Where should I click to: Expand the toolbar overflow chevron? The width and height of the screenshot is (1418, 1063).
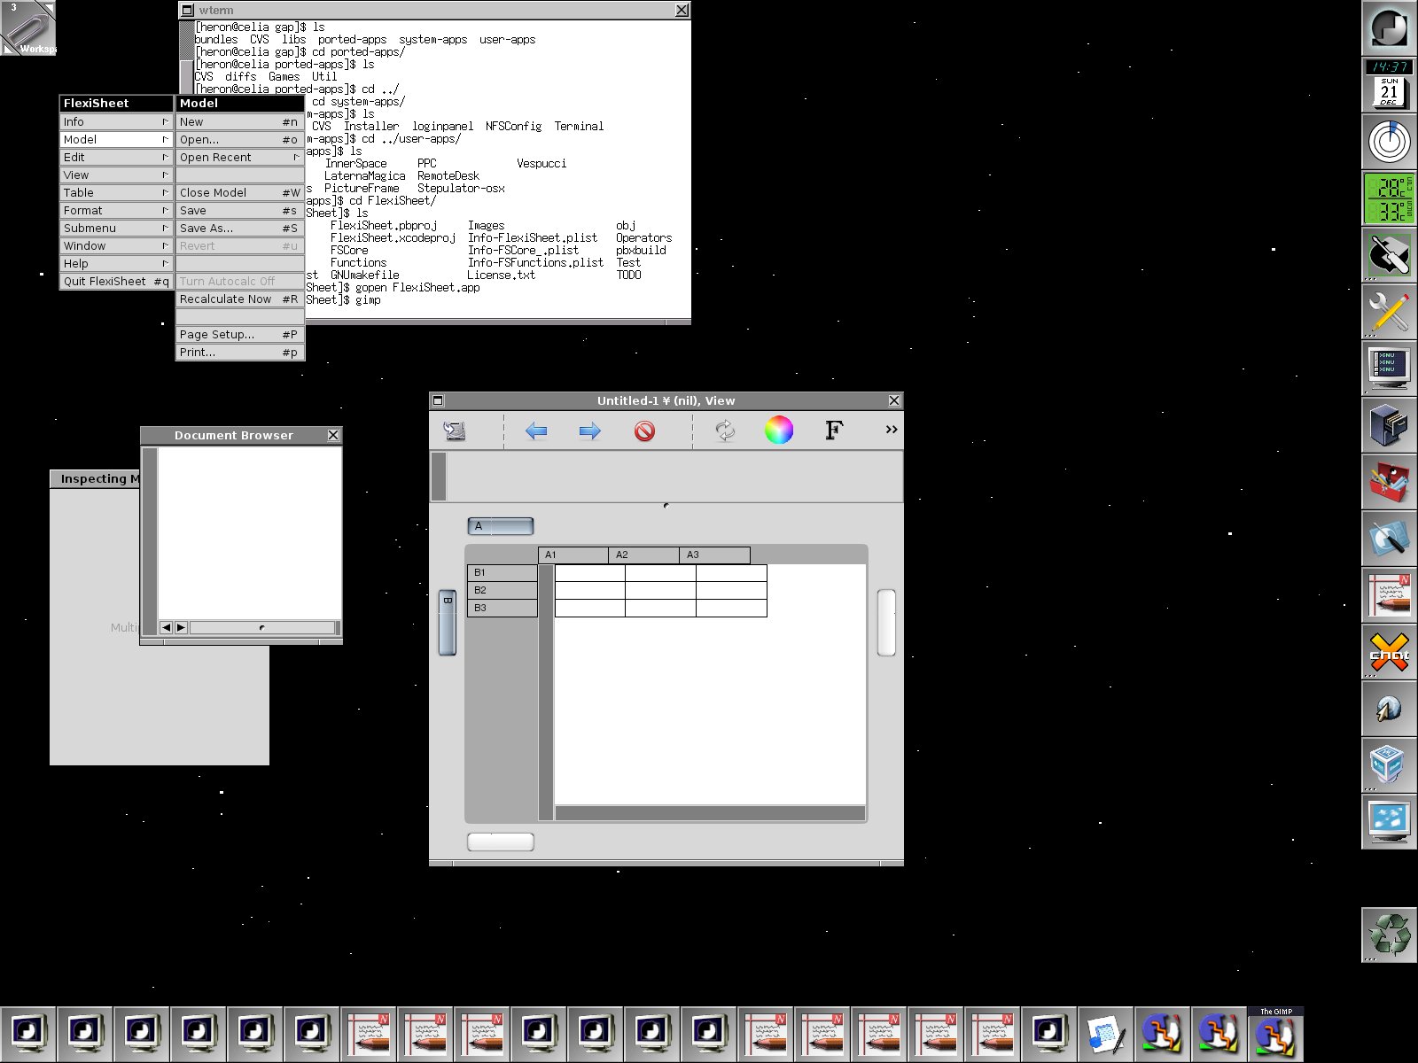coord(890,430)
